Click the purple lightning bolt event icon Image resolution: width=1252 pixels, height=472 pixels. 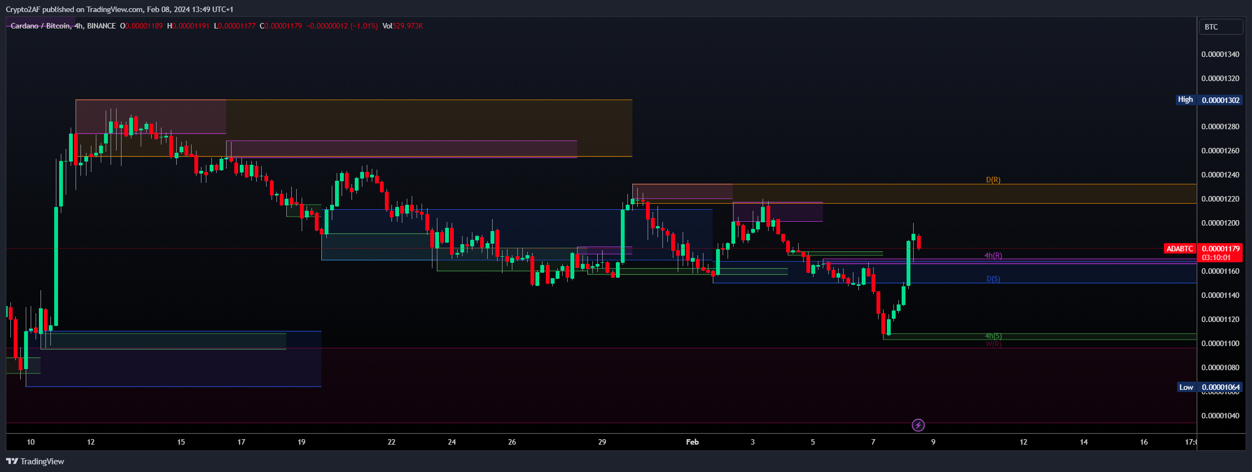coord(918,425)
